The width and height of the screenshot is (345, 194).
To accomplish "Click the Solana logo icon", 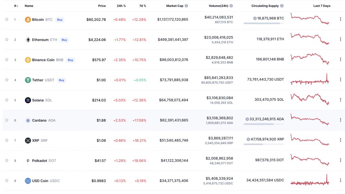I will click(x=28, y=100).
